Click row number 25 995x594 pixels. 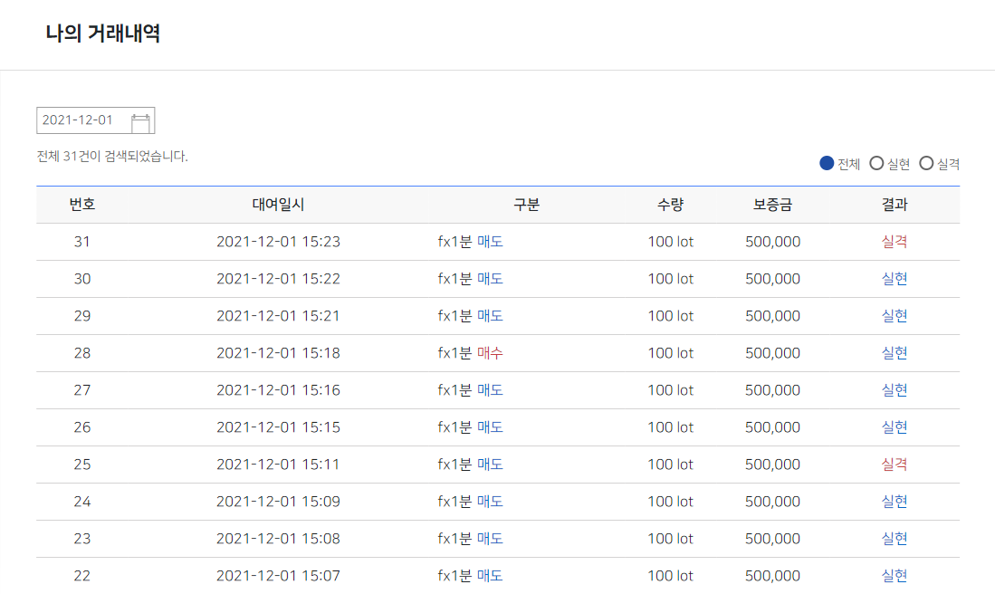[x=81, y=464]
